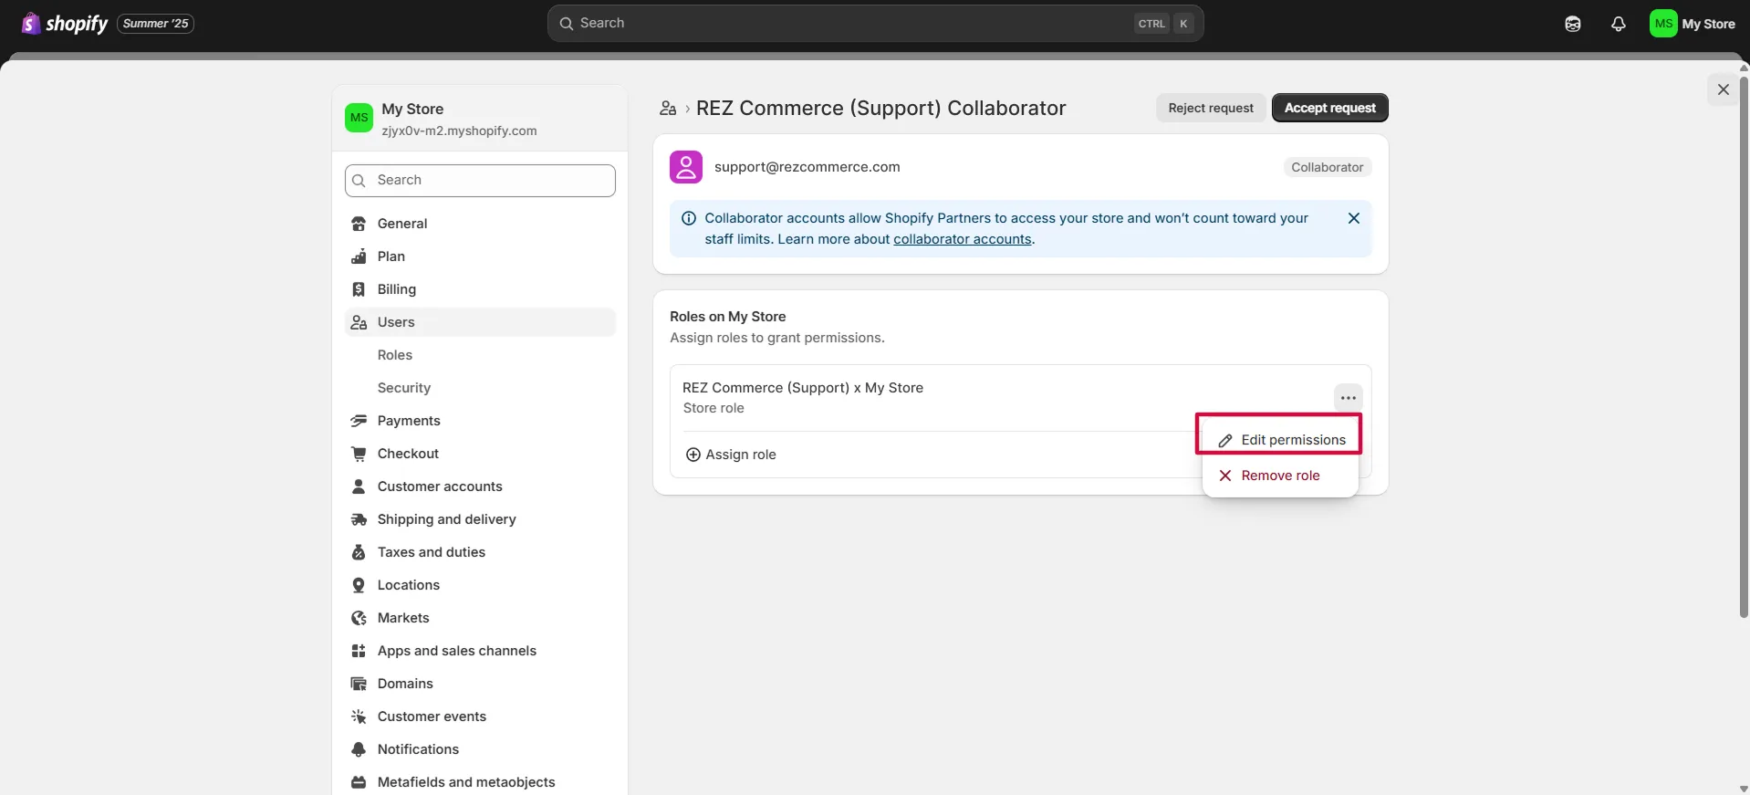This screenshot has height=795, width=1750.
Task: Click the Users breadcrumb icon
Action: tap(668, 109)
